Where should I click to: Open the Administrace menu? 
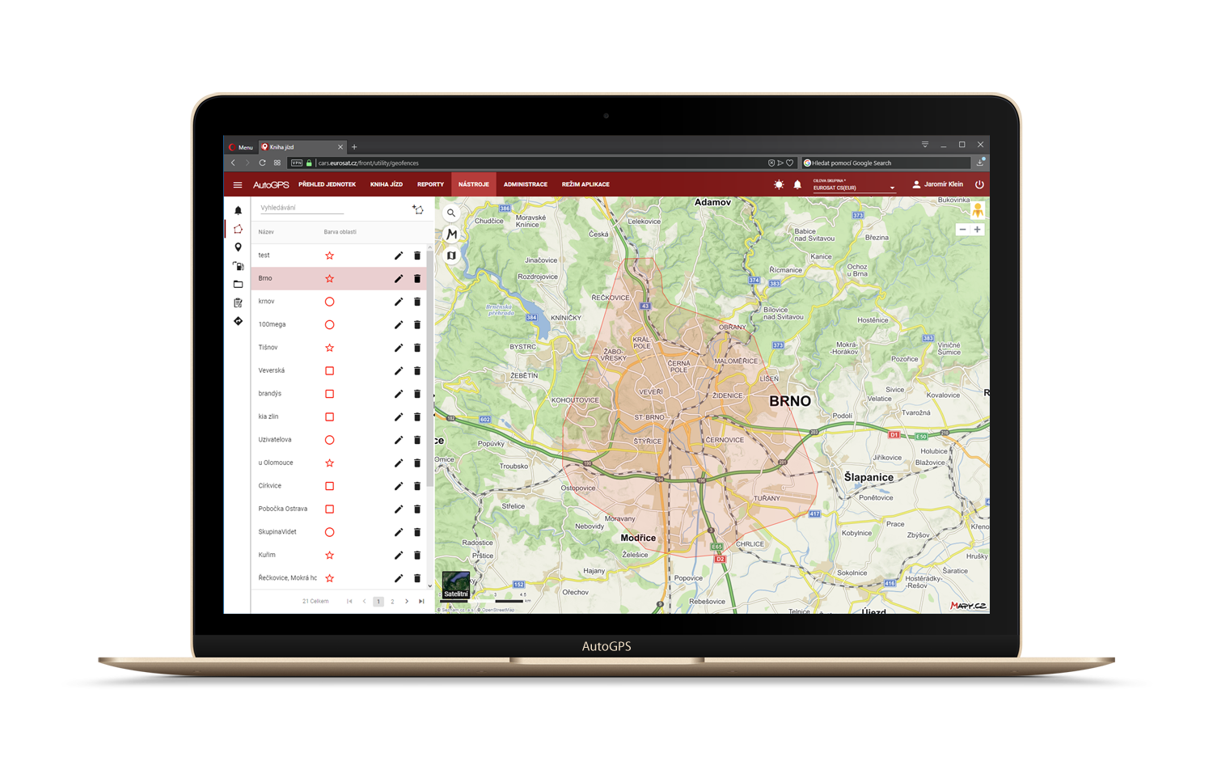(x=526, y=185)
